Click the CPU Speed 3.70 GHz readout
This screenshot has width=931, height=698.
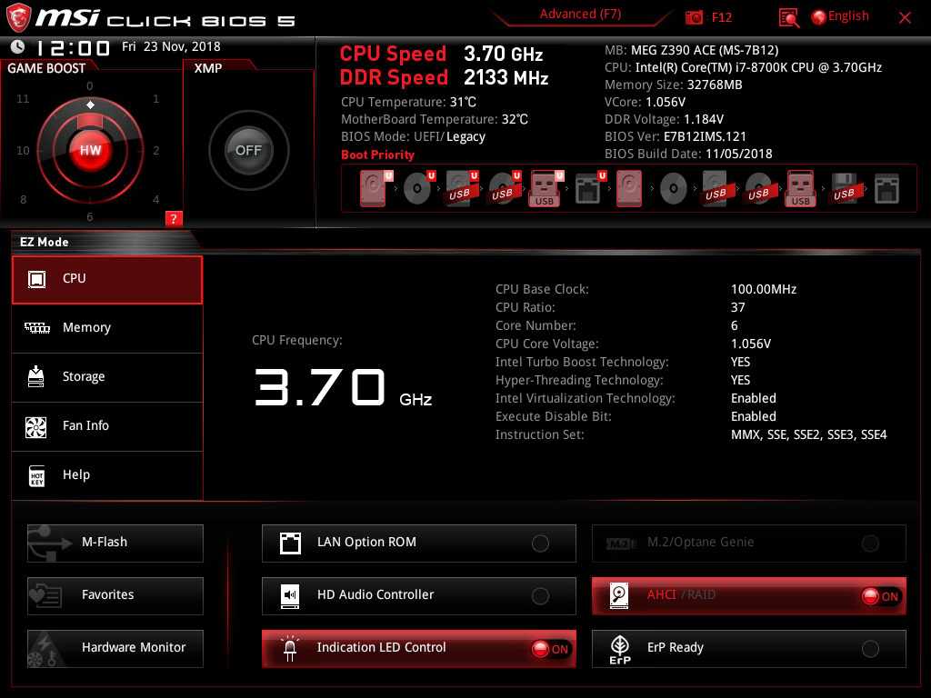click(x=441, y=54)
